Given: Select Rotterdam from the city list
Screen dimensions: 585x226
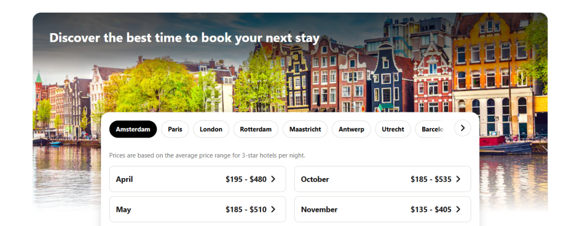Looking at the screenshot, I should (255, 130).
